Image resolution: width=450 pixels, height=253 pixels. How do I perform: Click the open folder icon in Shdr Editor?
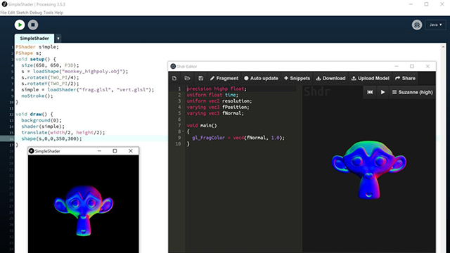pyautogui.click(x=188, y=78)
